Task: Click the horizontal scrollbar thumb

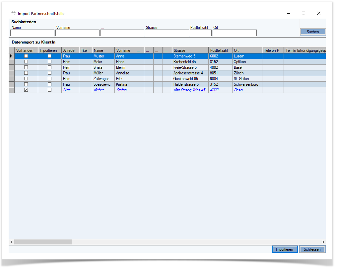Action: 43,242
